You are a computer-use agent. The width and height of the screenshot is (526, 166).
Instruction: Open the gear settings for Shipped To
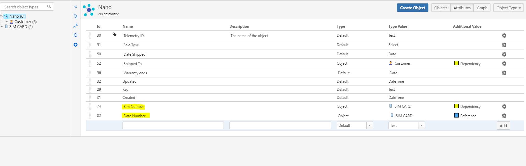[504, 63]
